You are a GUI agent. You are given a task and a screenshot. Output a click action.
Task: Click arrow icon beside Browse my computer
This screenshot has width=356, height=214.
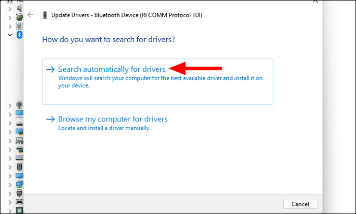coord(50,119)
